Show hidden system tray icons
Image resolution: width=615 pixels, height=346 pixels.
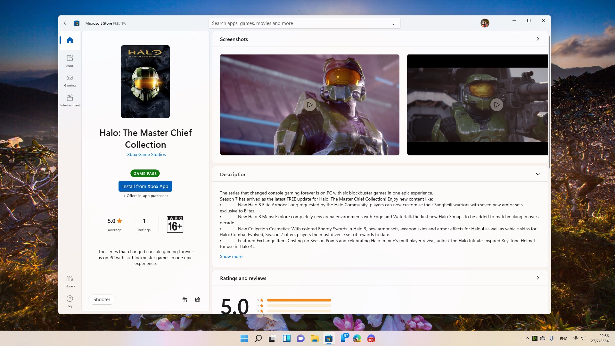(x=527, y=338)
